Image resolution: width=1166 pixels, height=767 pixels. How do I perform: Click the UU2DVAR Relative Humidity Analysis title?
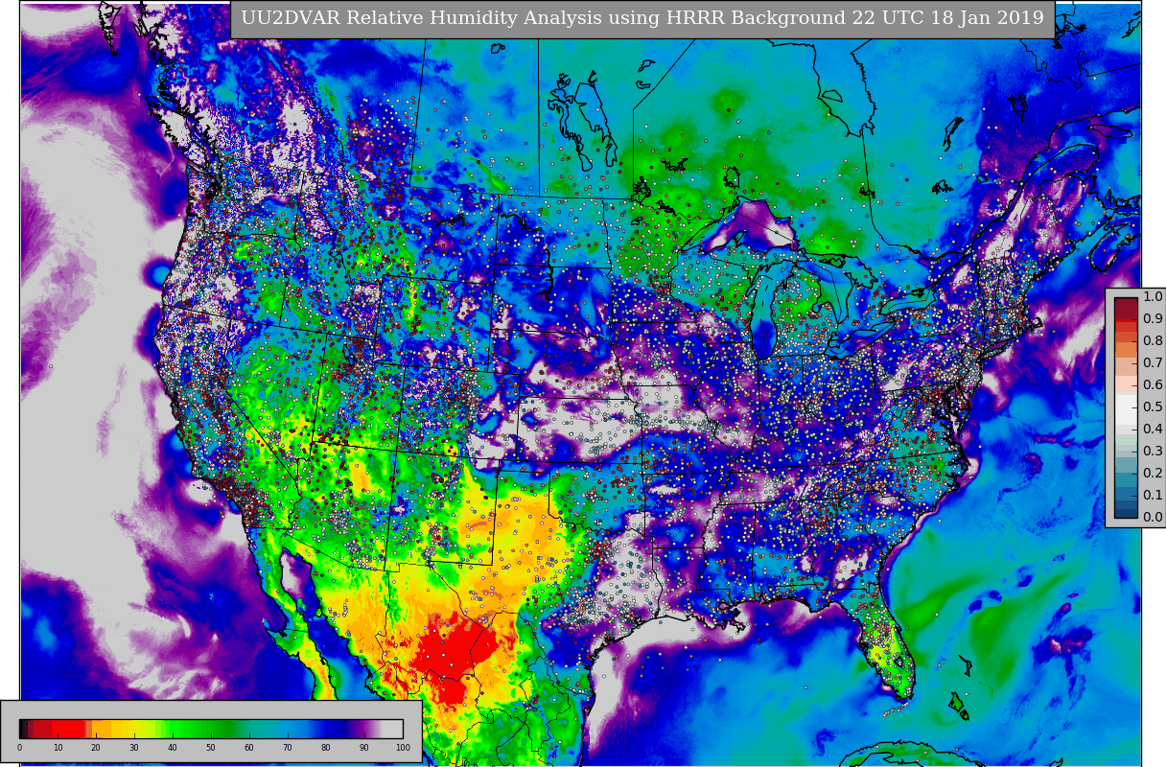(x=642, y=19)
